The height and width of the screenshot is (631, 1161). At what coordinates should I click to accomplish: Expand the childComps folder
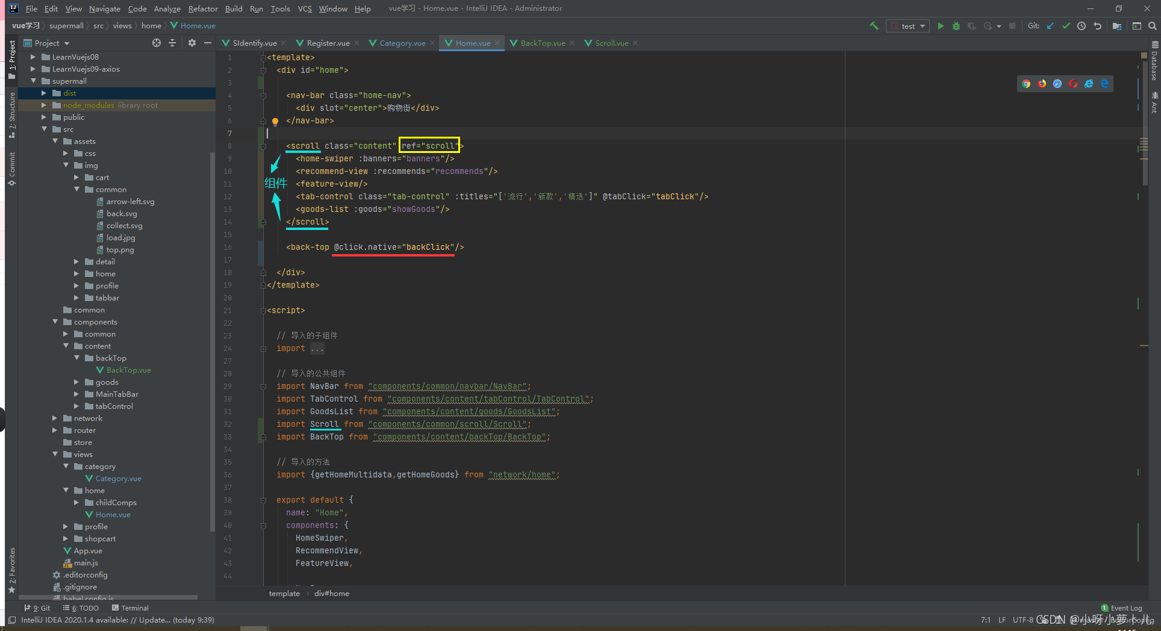pos(76,502)
